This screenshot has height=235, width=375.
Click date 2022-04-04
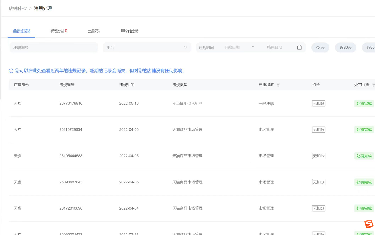[129, 208]
